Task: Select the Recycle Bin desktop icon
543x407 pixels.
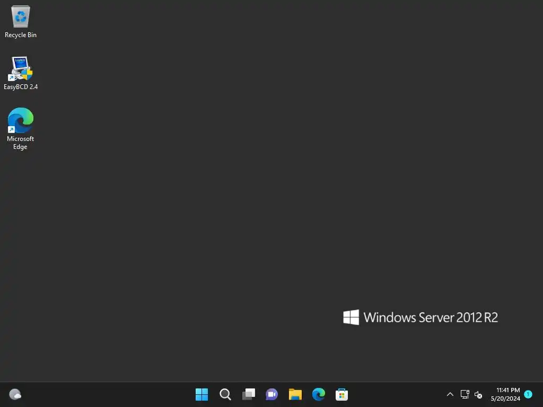Action: [x=21, y=21]
